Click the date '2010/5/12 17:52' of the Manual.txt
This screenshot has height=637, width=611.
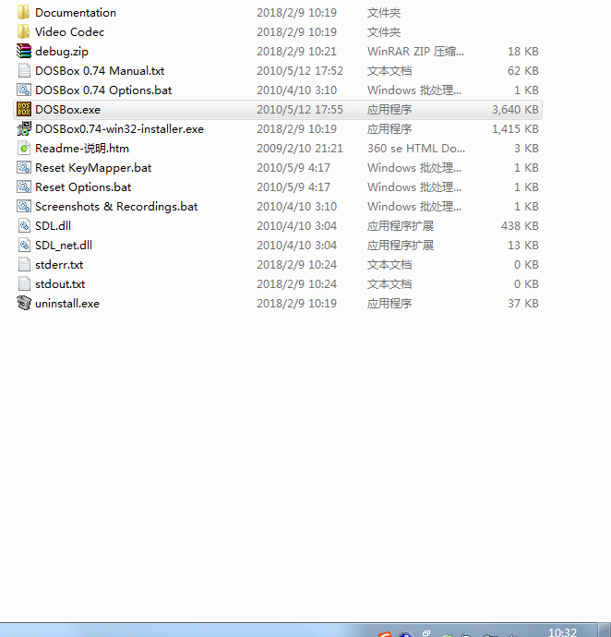point(300,71)
